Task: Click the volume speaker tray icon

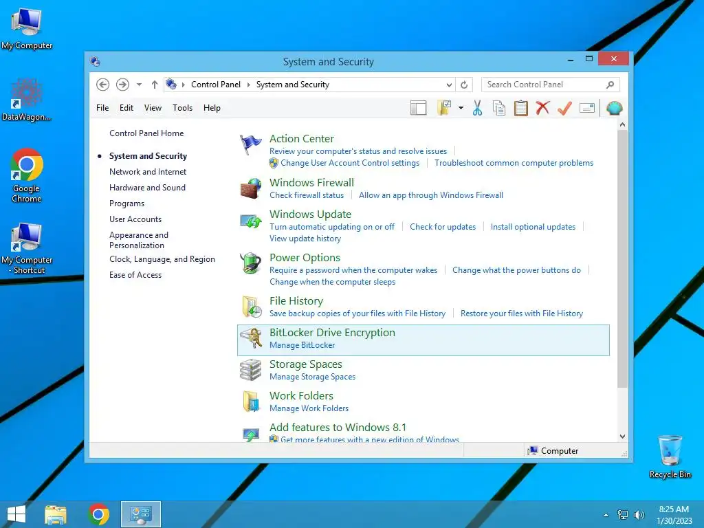Action: 639,515
